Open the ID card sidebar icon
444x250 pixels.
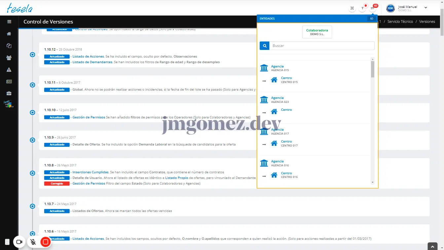(x=9, y=81)
